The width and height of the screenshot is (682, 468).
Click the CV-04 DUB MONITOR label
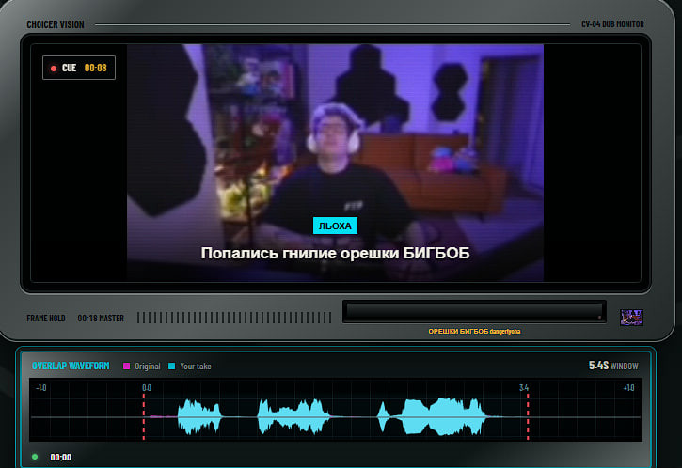pyautogui.click(x=612, y=23)
